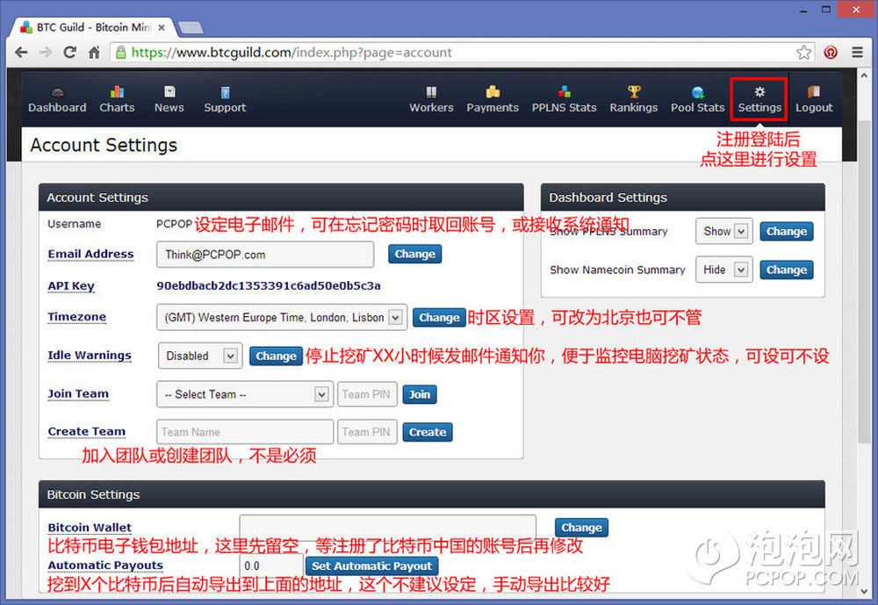Click the Join team button

tap(420, 394)
